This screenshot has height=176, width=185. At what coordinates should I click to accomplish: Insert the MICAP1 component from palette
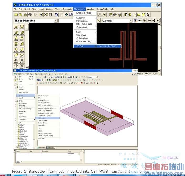point(16,61)
